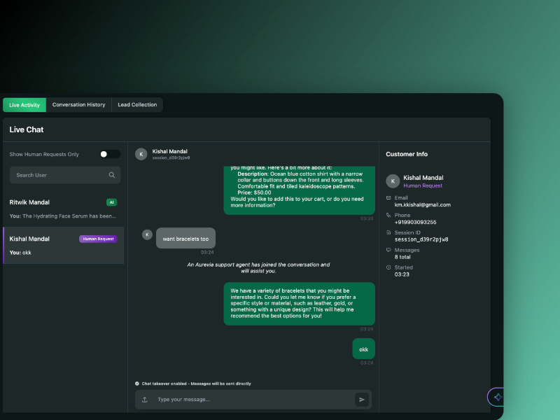Click the upload attachment icon
560x420 pixels.
pyautogui.click(x=145, y=400)
